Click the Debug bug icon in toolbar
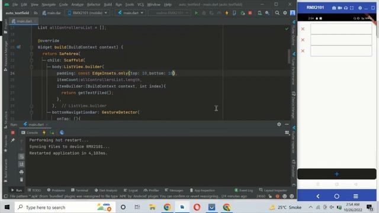Viewport: 379px width, 213px height. click(204, 13)
